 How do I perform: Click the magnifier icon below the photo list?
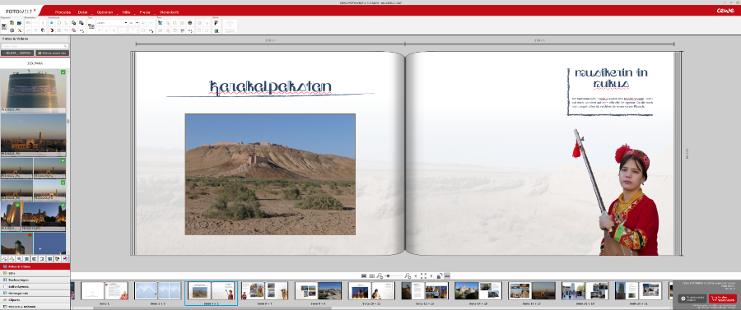pos(19,258)
